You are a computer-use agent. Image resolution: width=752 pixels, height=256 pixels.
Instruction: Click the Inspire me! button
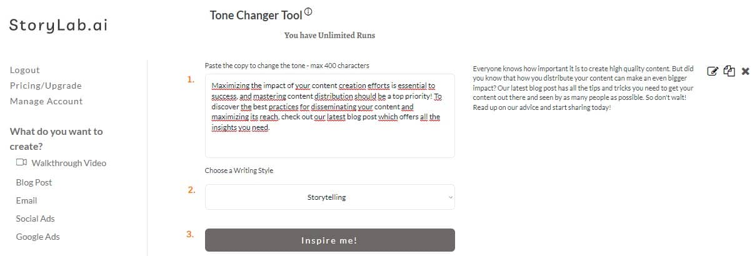(x=330, y=240)
